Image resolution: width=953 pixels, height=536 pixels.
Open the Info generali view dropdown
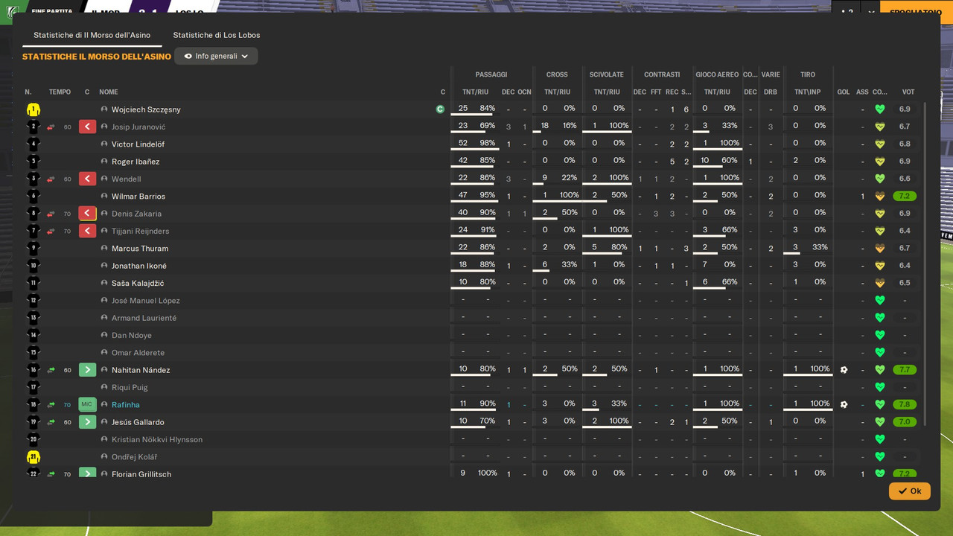216,56
